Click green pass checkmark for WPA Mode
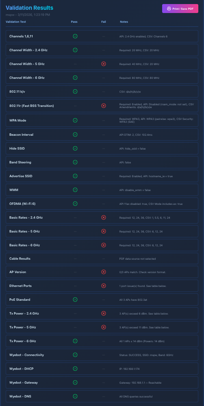This screenshot has width=204, height=406. click(x=75, y=120)
